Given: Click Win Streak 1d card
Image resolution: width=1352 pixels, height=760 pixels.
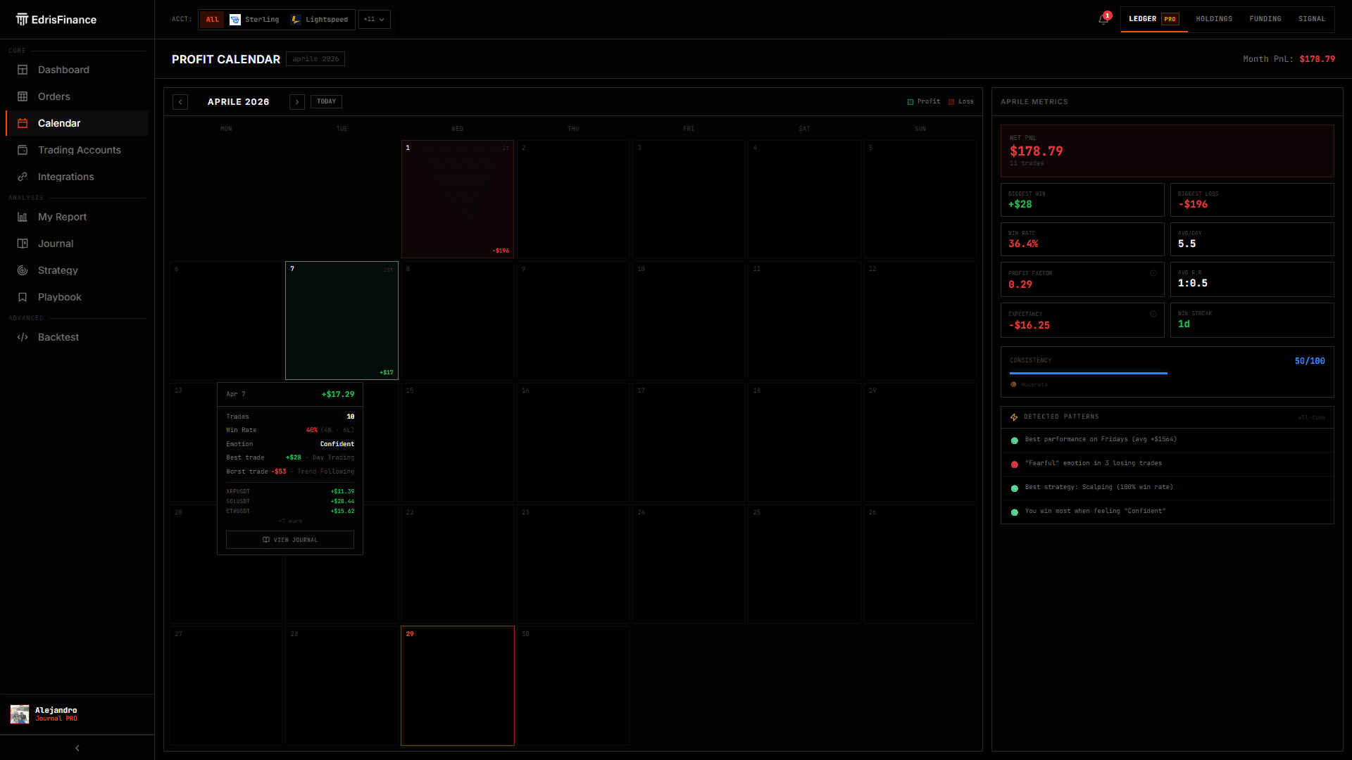Looking at the screenshot, I should [1252, 320].
